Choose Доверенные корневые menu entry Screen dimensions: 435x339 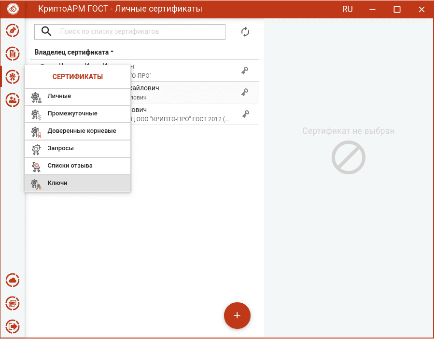click(78, 131)
